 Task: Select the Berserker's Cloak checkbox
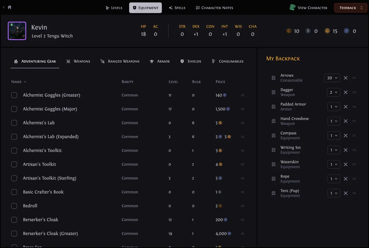click(14, 220)
